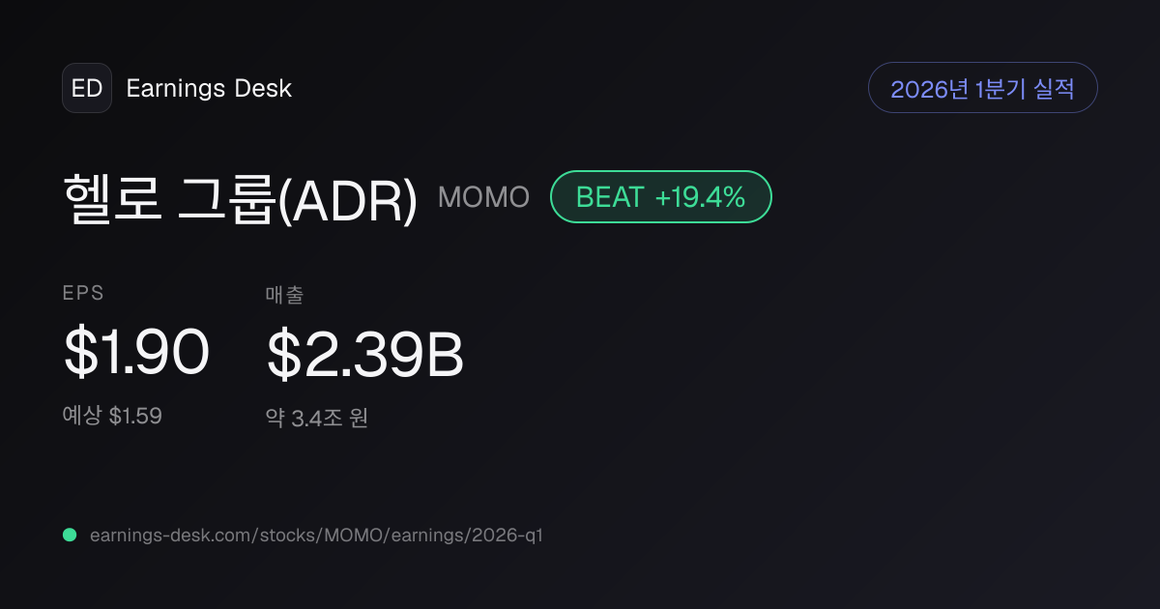1160x609 pixels.
Task: Click the ED letters inside logo
Action: click(87, 88)
